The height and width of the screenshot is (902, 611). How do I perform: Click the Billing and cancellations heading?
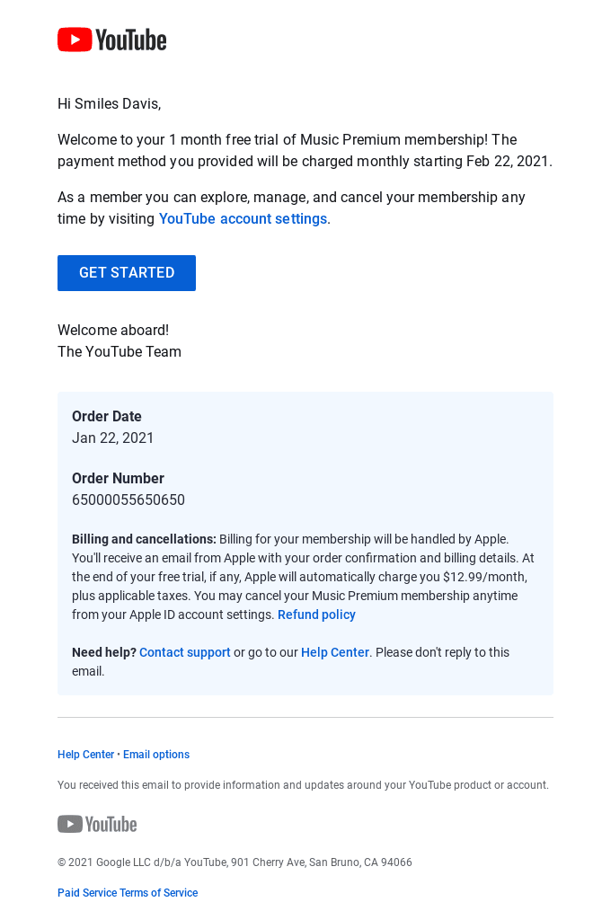tap(144, 539)
